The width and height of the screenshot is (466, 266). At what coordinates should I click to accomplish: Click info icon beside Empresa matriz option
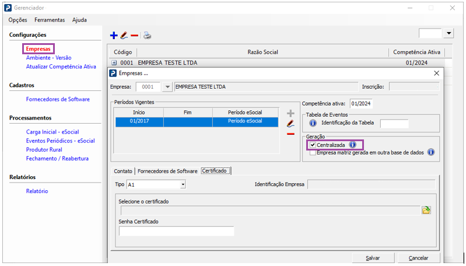click(x=430, y=152)
